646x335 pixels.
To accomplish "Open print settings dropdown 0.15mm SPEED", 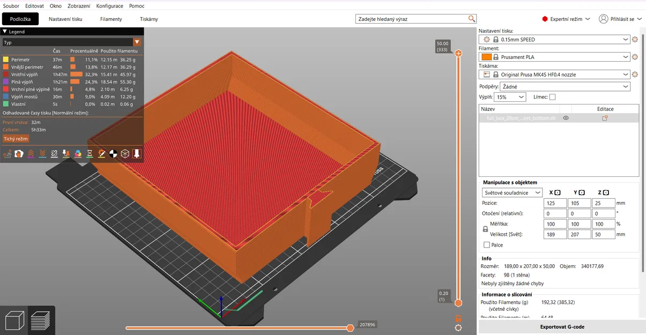I will 555,40.
